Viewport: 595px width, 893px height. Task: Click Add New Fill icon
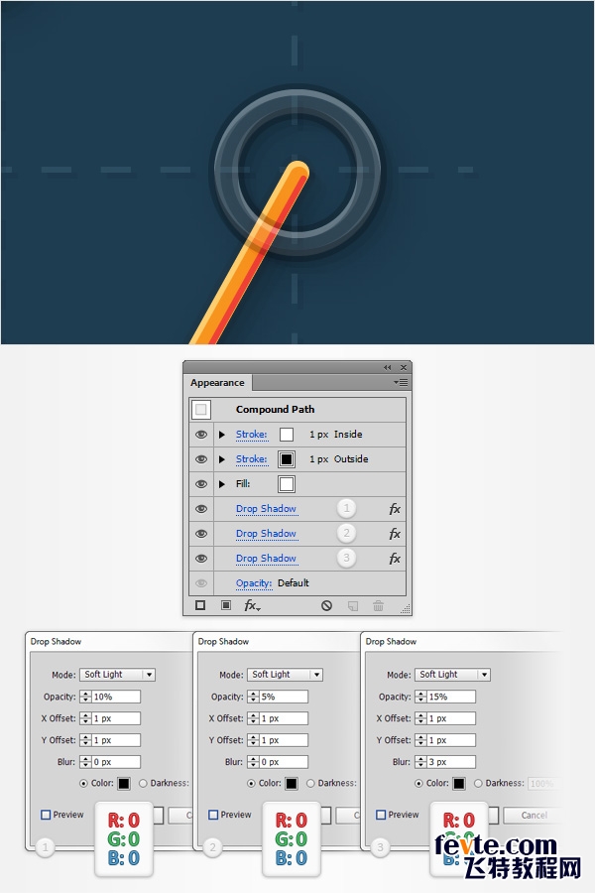(226, 605)
